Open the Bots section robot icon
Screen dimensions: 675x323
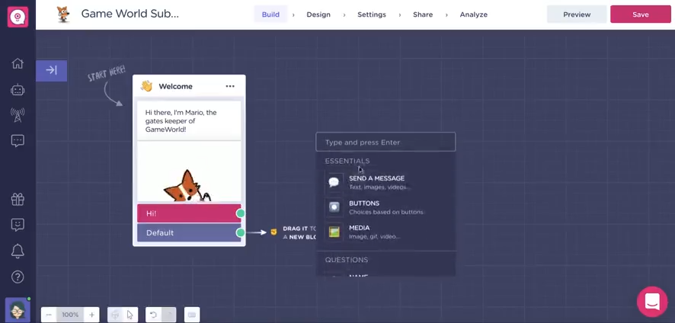[x=18, y=90]
